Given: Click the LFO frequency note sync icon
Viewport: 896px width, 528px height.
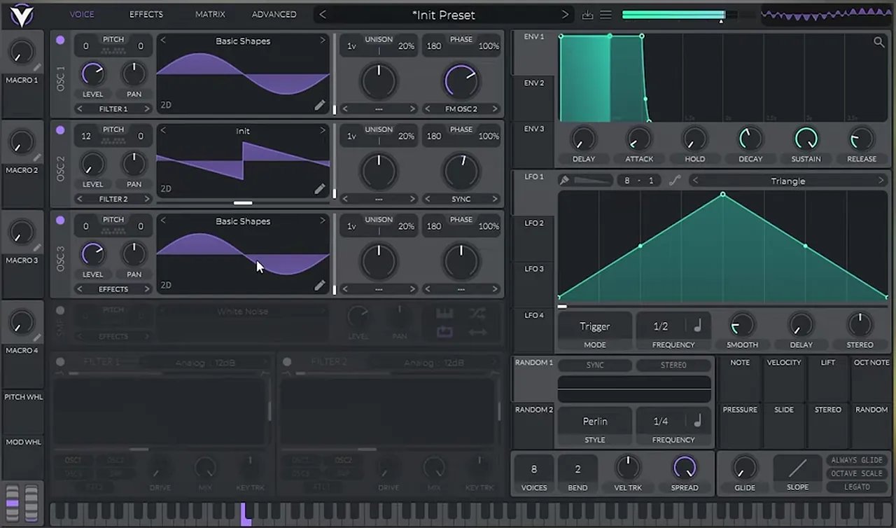Looking at the screenshot, I should point(697,326).
